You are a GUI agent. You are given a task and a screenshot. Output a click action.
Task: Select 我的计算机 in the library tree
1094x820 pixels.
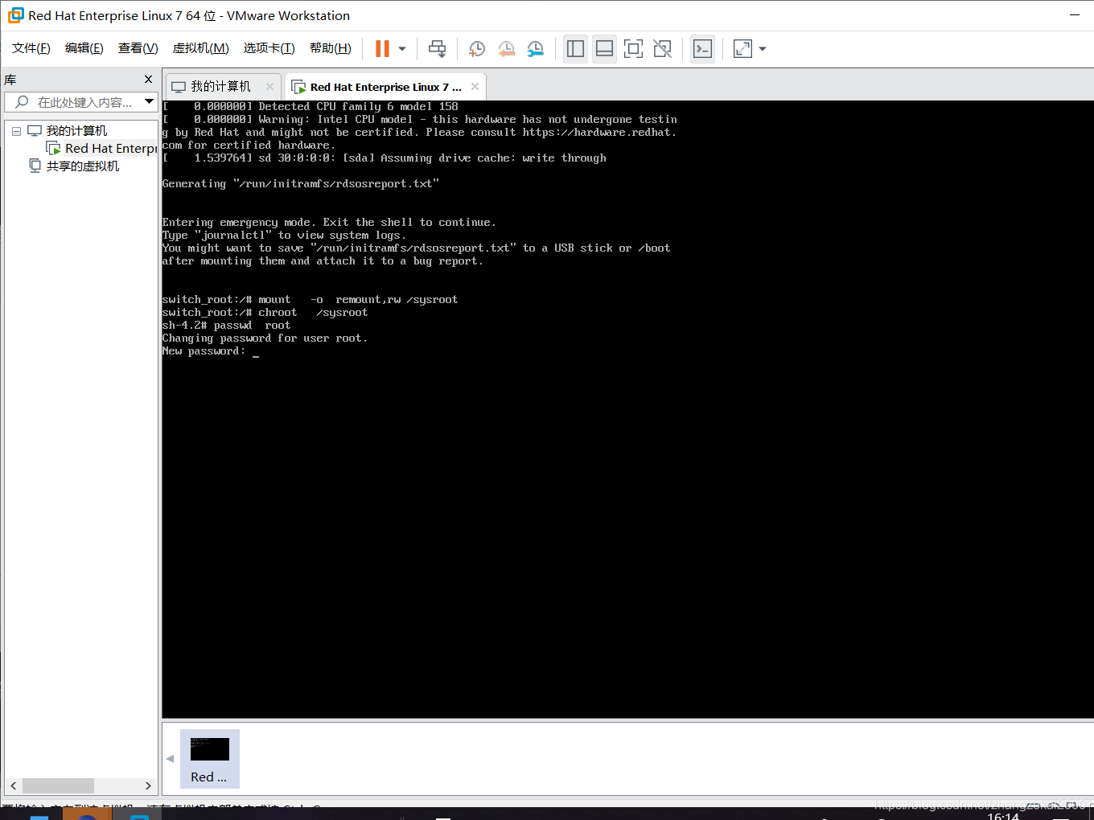76,130
